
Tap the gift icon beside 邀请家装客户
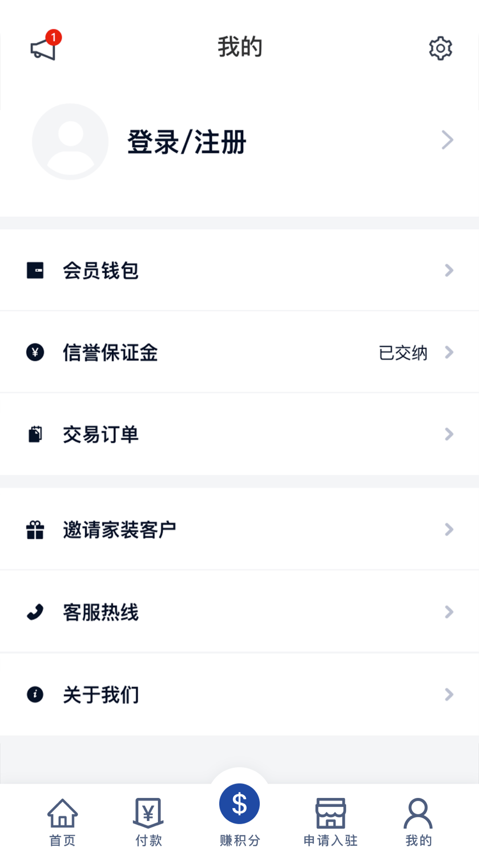point(35,530)
